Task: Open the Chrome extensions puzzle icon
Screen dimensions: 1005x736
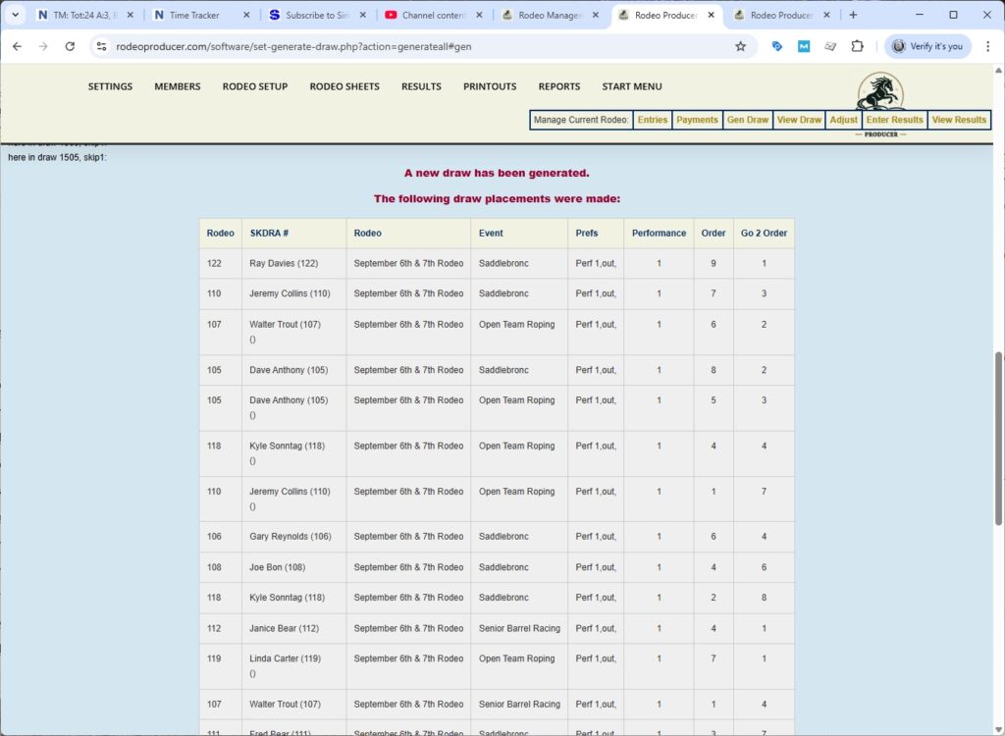Action: click(x=858, y=46)
